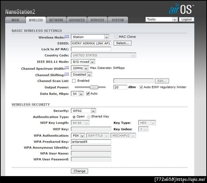Expand the WPA Authentication PSK dropdown

click(x=78, y=136)
